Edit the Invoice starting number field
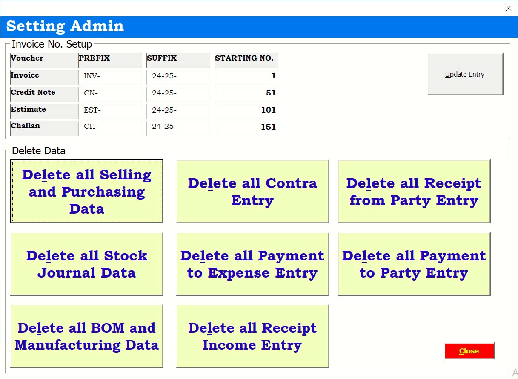This screenshot has height=379, width=518. click(x=246, y=77)
